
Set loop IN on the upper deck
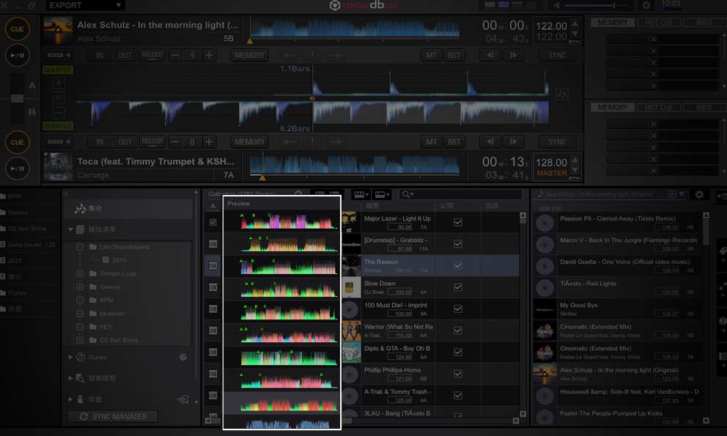click(x=99, y=55)
